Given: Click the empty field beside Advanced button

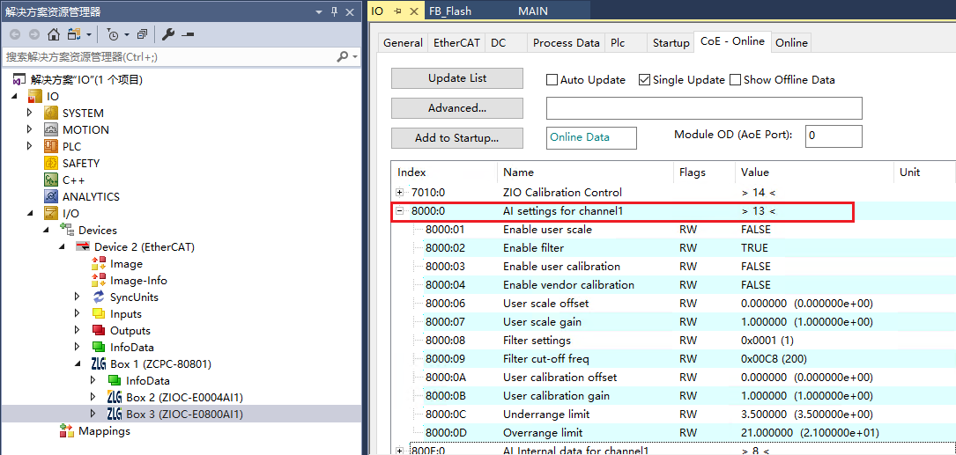Looking at the screenshot, I should click(x=704, y=108).
